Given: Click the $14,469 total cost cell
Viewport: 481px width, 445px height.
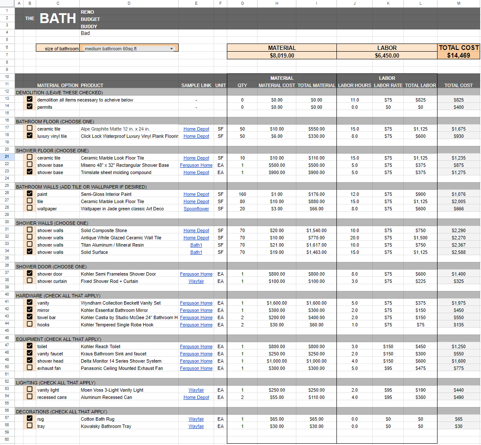Looking at the screenshot, I should pyautogui.click(x=458, y=55).
